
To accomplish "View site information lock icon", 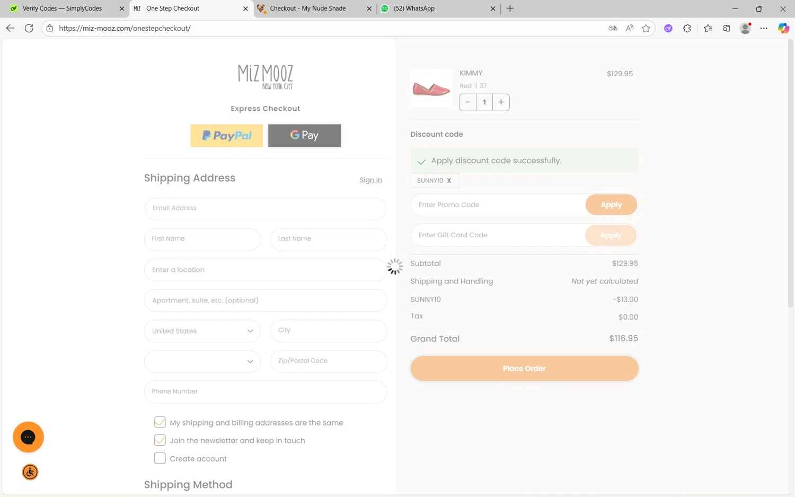I will pyautogui.click(x=50, y=28).
